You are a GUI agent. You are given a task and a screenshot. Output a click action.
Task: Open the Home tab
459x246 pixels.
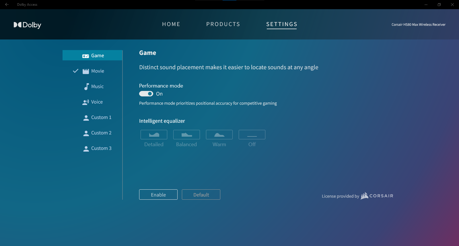[x=171, y=24]
